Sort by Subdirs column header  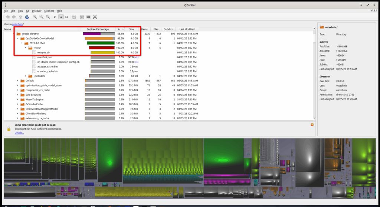tap(168, 29)
